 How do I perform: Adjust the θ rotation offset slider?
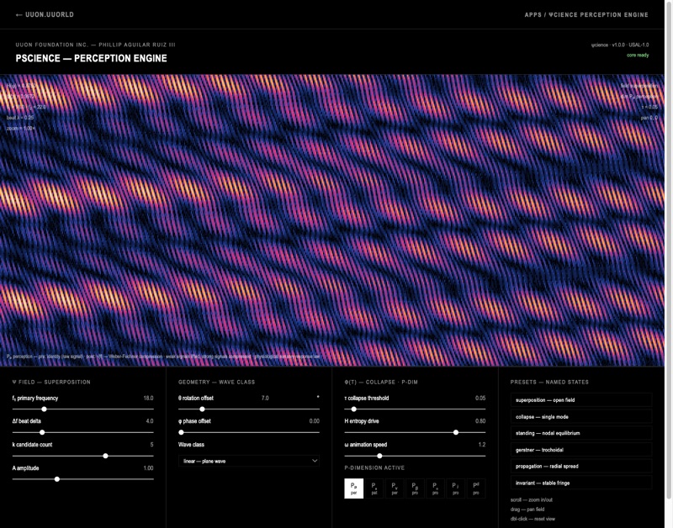[249, 409]
